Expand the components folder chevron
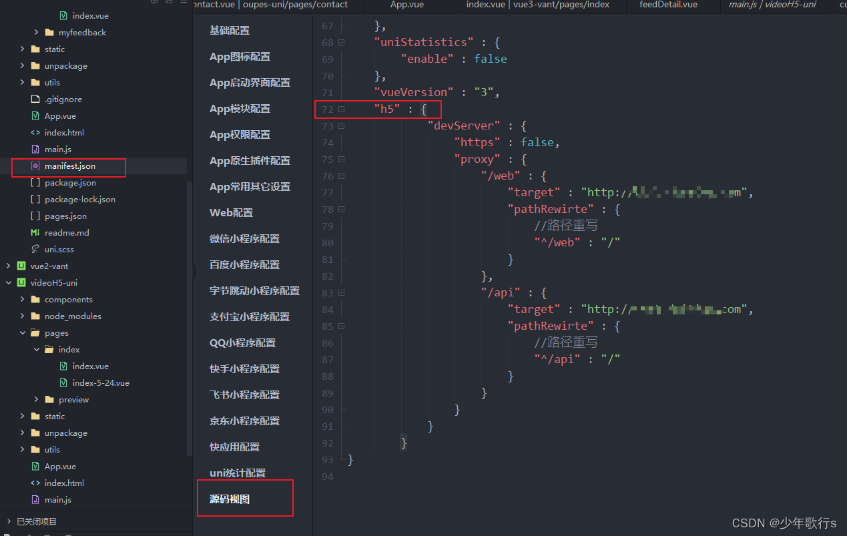This screenshot has width=847, height=536. pos(22,299)
